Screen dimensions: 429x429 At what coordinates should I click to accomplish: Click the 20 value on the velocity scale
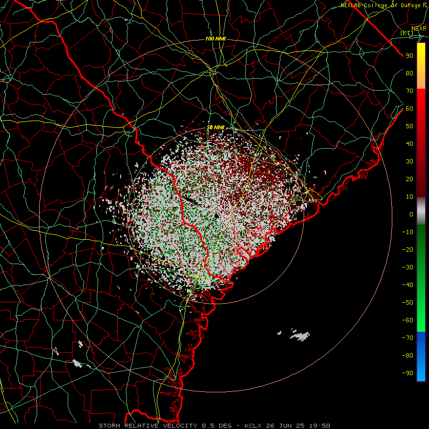(x=409, y=179)
